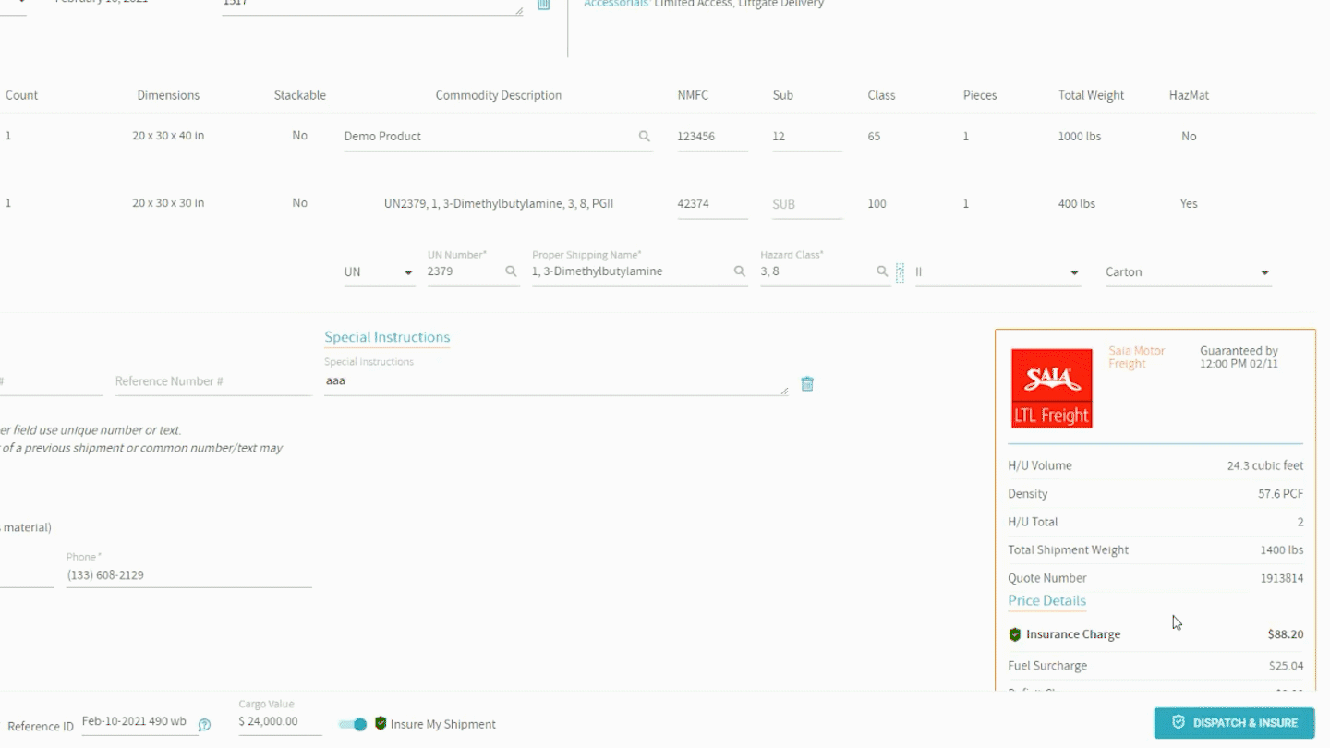Click the Sub field containing 12
Viewport: 1330px width, 748px height.
coord(807,136)
